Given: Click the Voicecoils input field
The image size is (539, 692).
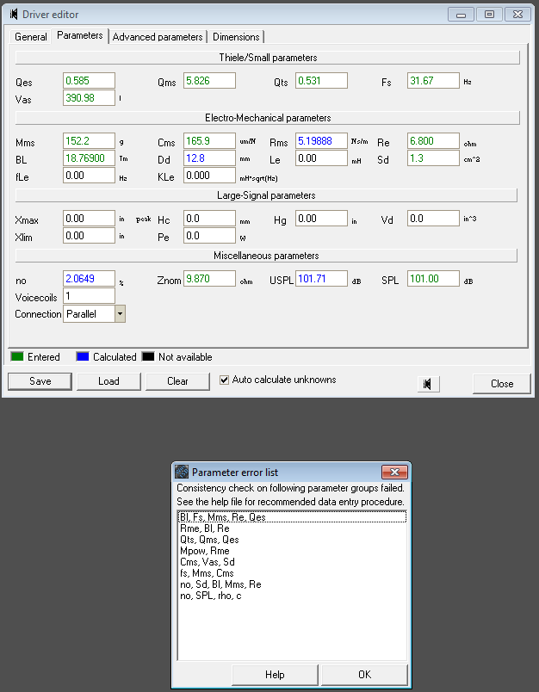Looking at the screenshot, I should click(89, 296).
